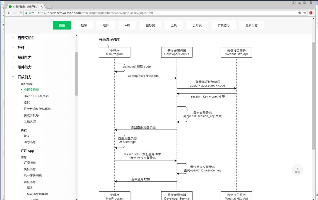Open 插件 in the sidebar
The height and width of the screenshot is (200, 318).
coord(21,48)
